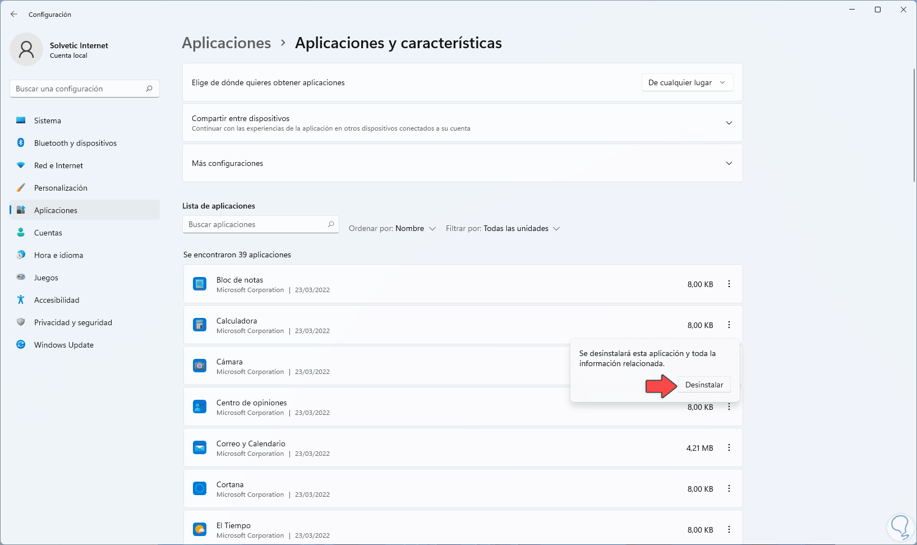The width and height of the screenshot is (917, 545).
Task: Click the Bloc de notas app icon
Action: click(200, 284)
